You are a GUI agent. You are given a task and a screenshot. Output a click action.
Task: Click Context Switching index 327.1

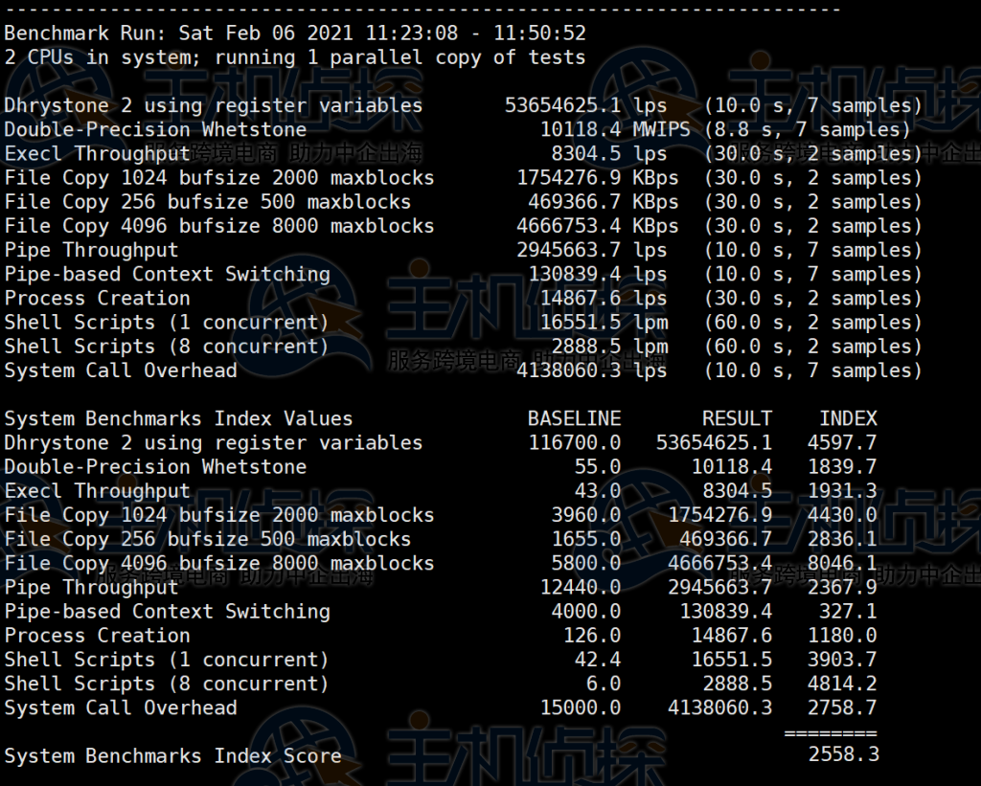(x=849, y=612)
